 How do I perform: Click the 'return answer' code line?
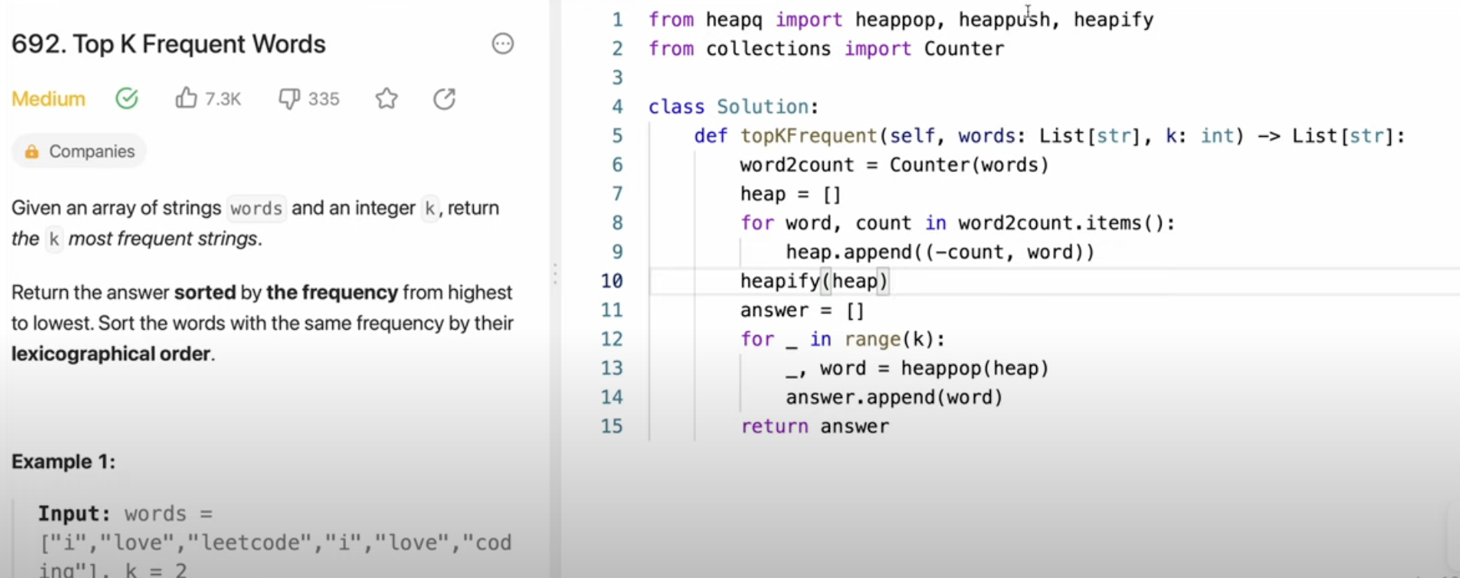815,427
